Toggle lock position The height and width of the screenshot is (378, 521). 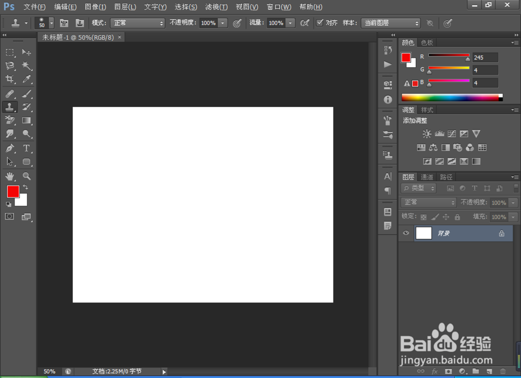(x=446, y=217)
